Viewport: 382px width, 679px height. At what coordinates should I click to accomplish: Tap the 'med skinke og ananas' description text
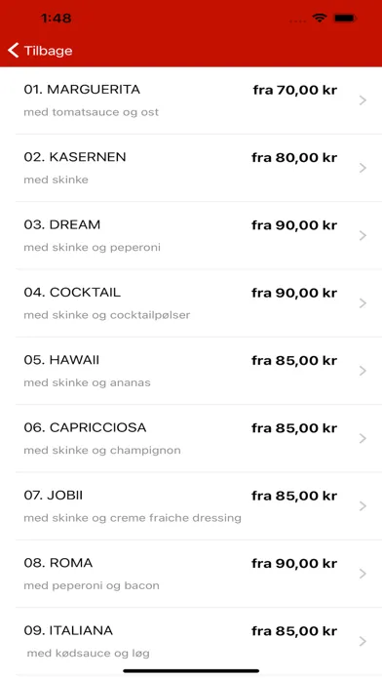tap(87, 382)
